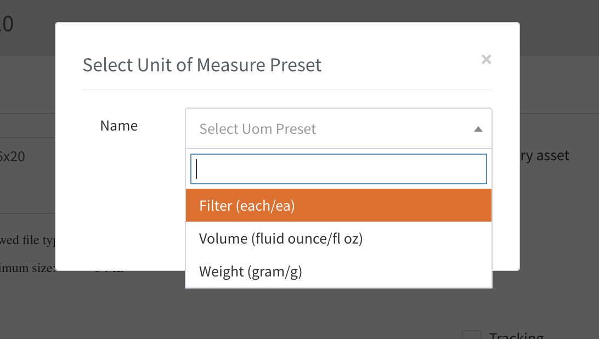Click the separator line under the dialog title
This screenshot has width=599, height=339.
[x=287, y=89]
